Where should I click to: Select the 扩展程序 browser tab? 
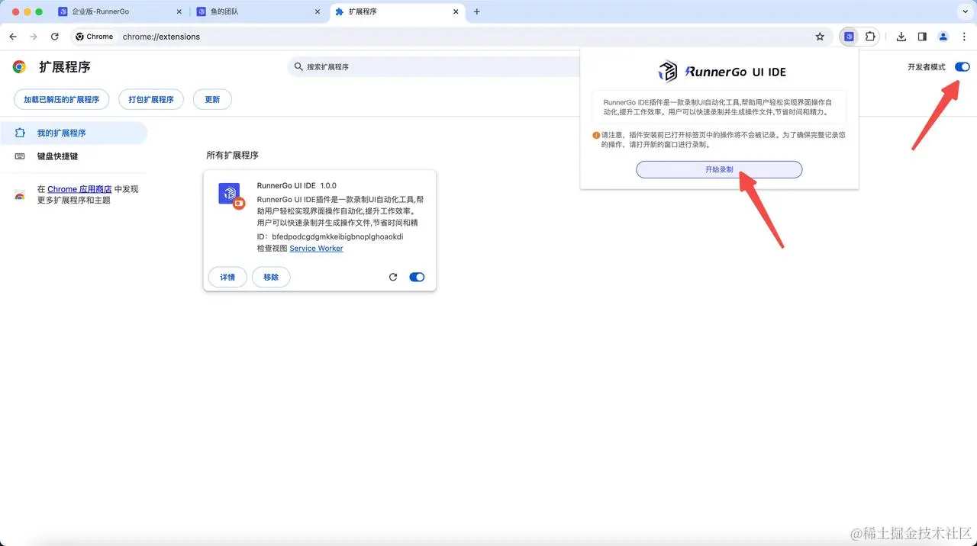point(397,12)
